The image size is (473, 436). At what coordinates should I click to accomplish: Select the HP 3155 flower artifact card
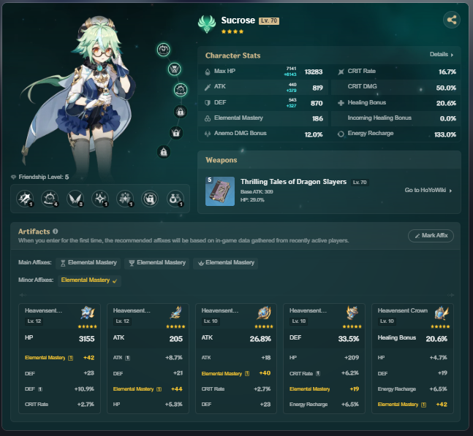point(59,359)
